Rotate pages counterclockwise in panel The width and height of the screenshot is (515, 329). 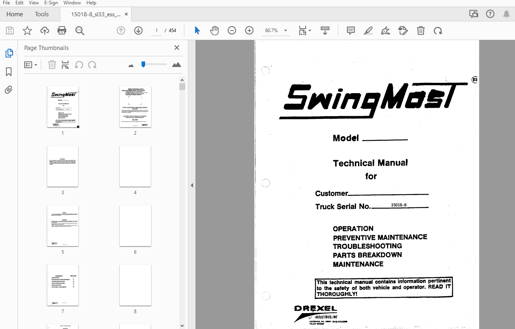coord(79,65)
